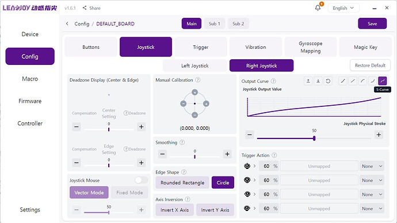Open the Buttons tab
This screenshot has width=397, height=223.
[x=91, y=47]
